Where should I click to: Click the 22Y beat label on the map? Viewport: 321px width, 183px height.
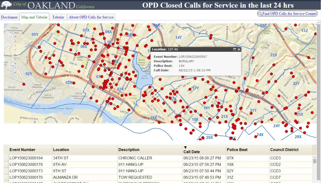(x=296, y=83)
